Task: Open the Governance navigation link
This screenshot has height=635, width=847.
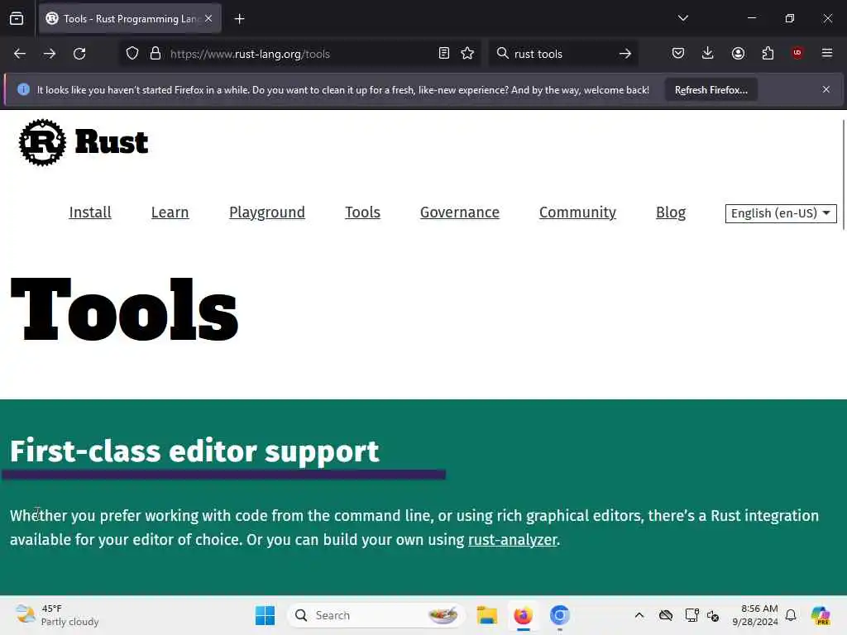Action: point(460,212)
